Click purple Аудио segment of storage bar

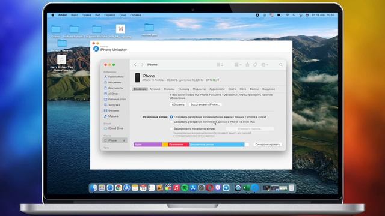(x=148, y=145)
